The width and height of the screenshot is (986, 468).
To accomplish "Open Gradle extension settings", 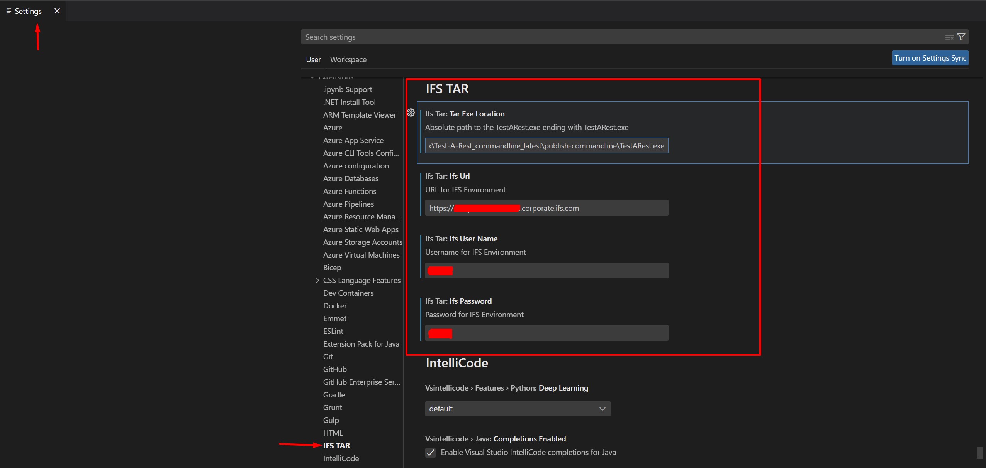I will pyautogui.click(x=334, y=395).
